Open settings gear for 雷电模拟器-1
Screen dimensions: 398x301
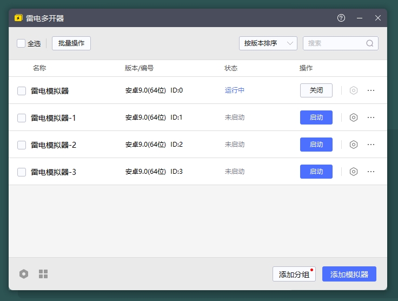pyautogui.click(x=354, y=117)
